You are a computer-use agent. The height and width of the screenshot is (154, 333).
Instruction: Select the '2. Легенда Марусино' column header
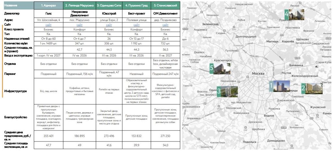[80, 6]
